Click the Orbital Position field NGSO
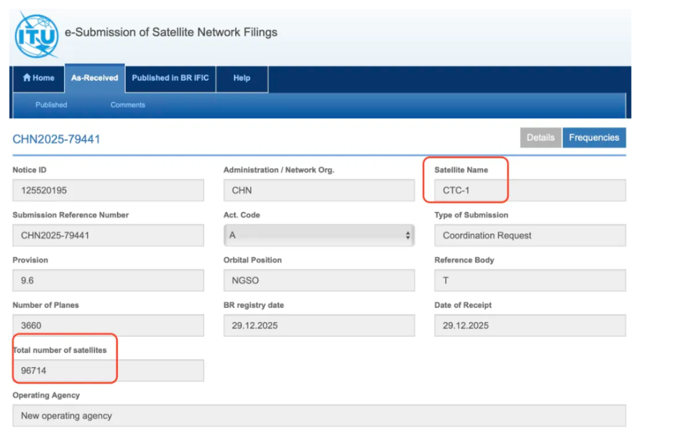Viewport: 696px width, 446px height. pos(318,280)
